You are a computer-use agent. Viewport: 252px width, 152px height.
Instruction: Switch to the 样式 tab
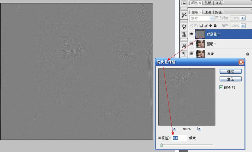coord(218,3)
